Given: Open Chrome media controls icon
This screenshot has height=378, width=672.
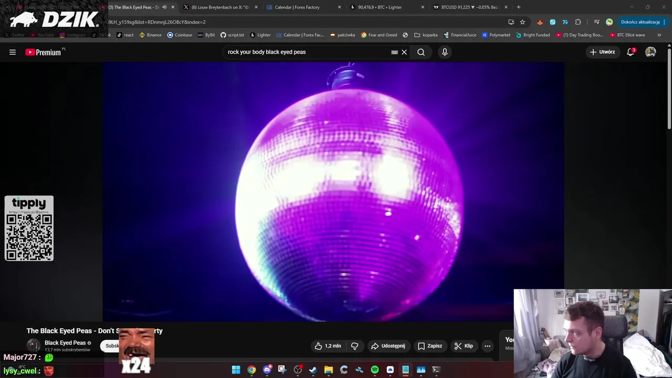Looking at the screenshot, I should pyautogui.click(x=596, y=22).
